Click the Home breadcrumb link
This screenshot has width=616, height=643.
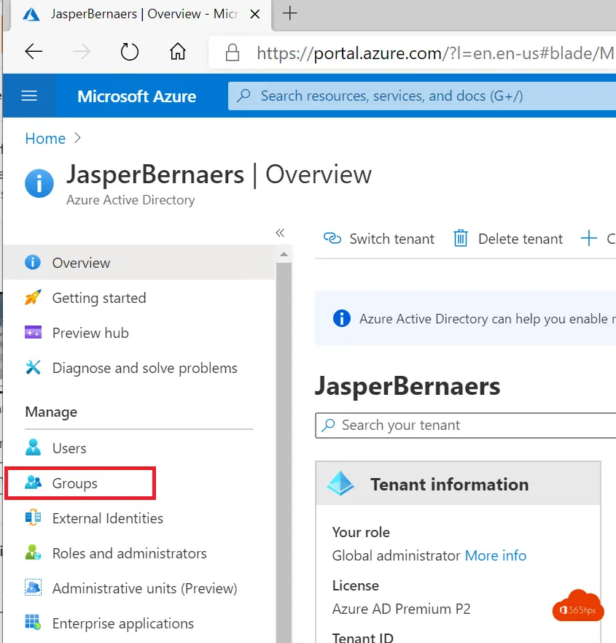click(x=45, y=139)
